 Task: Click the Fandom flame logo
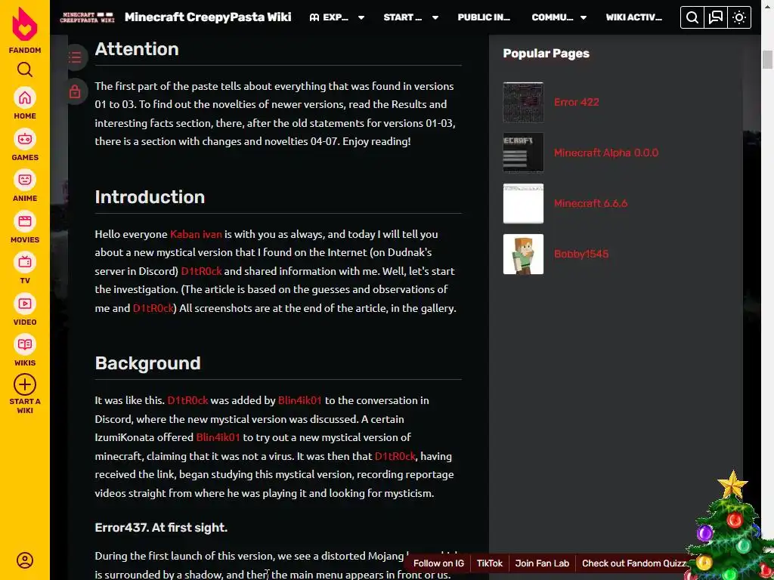pyautogui.click(x=25, y=25)
